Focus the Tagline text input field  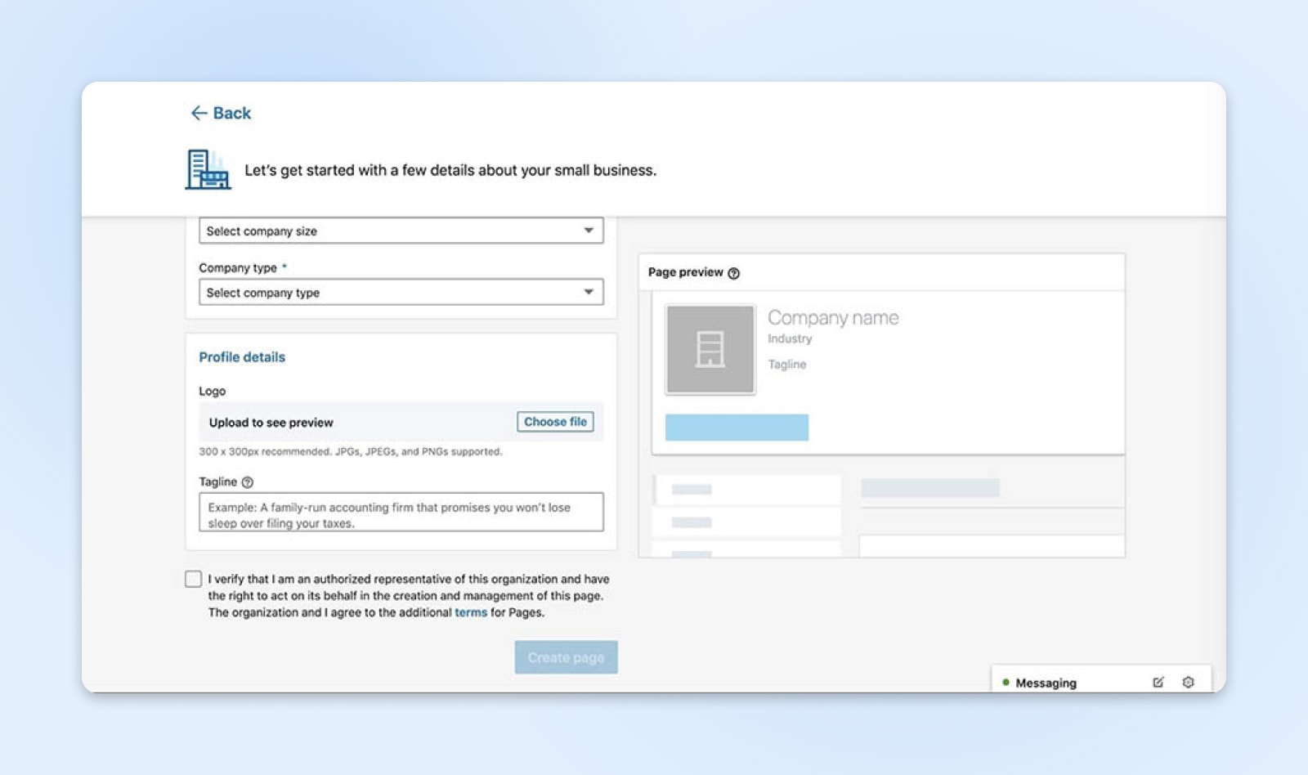click(x=401, y=513)
